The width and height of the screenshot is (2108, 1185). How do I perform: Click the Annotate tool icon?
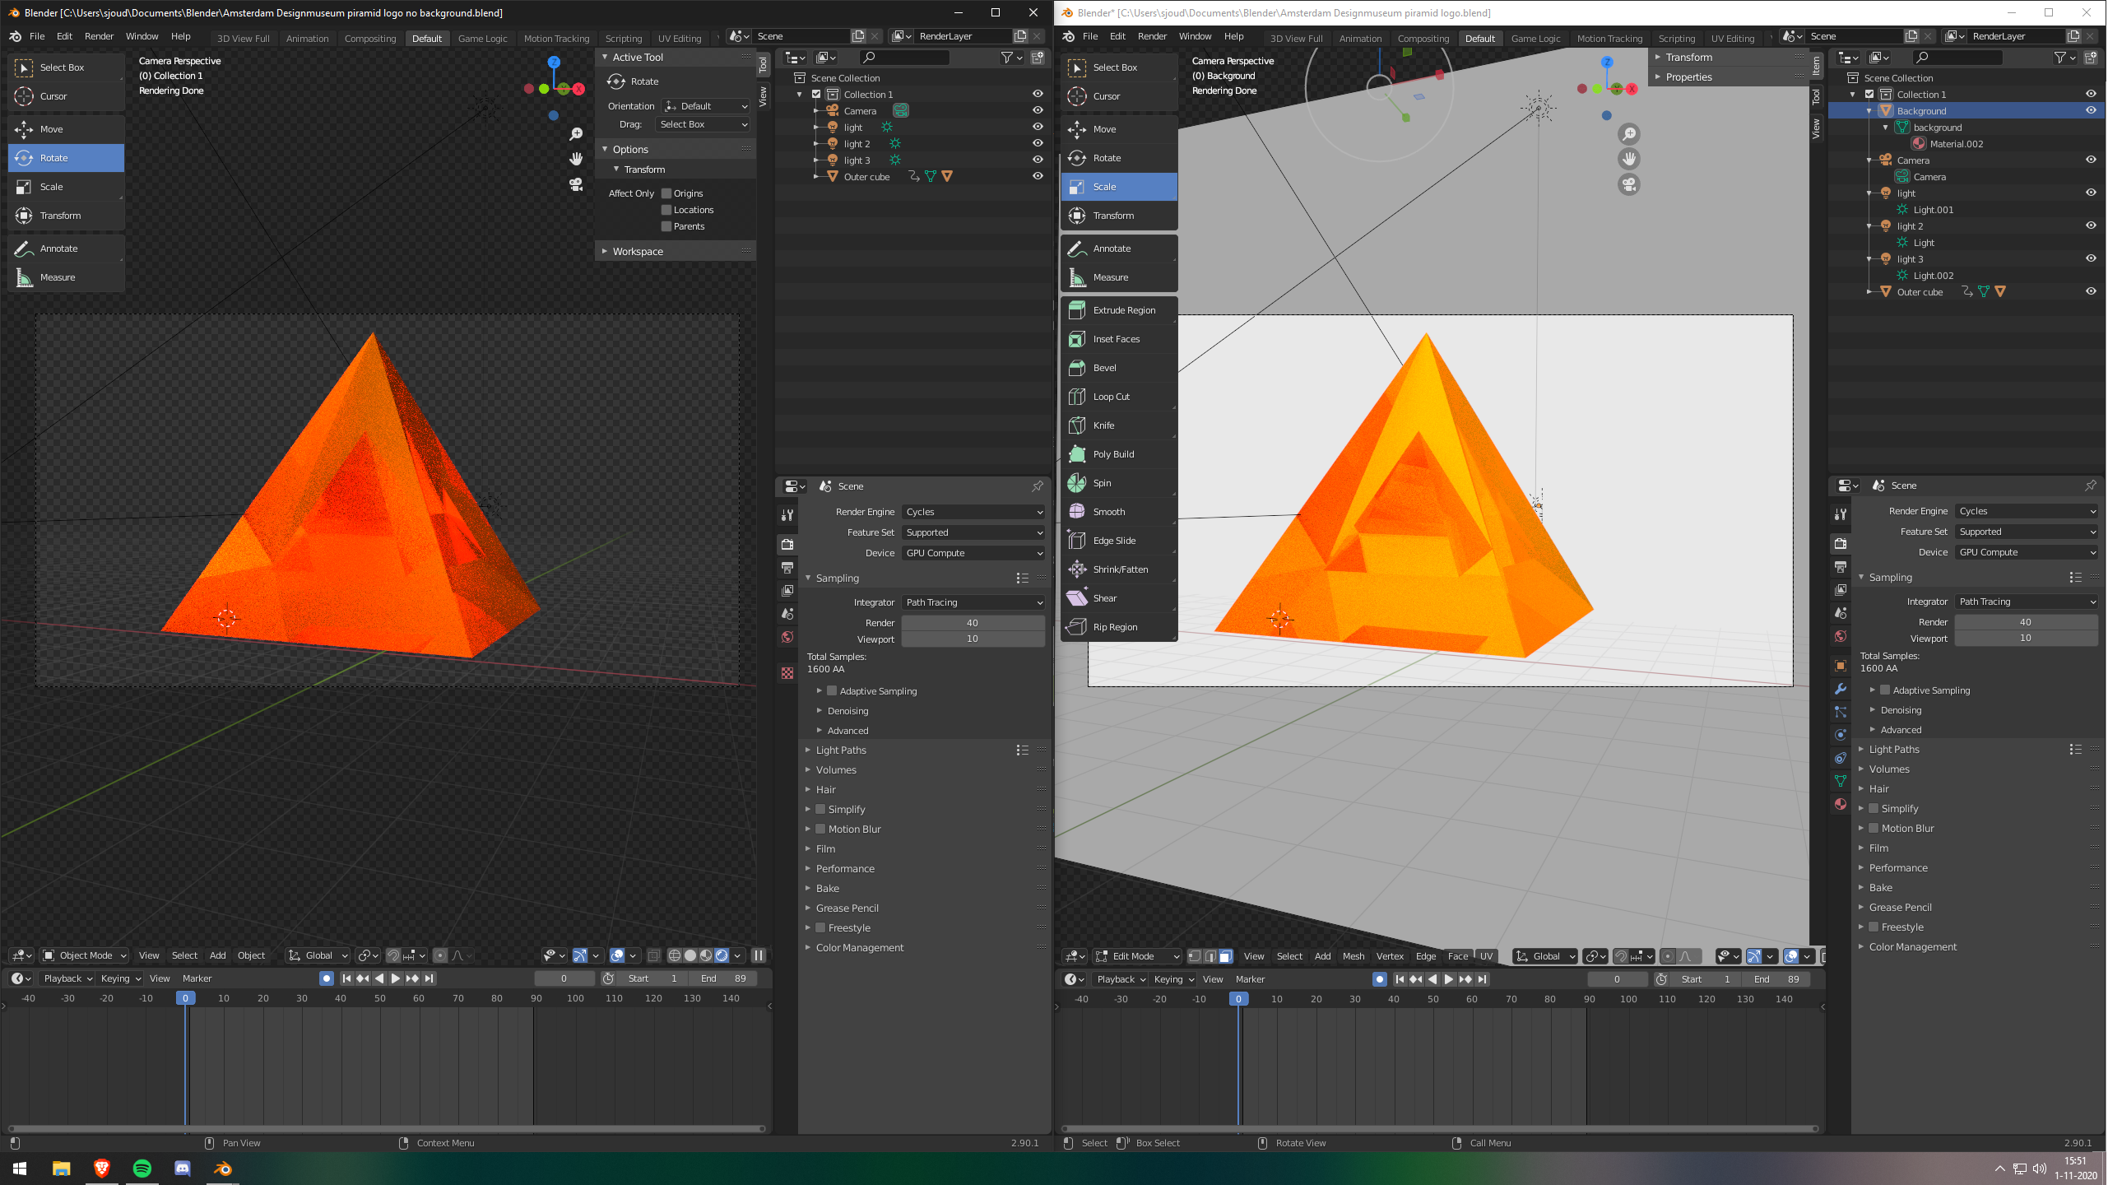21,248
